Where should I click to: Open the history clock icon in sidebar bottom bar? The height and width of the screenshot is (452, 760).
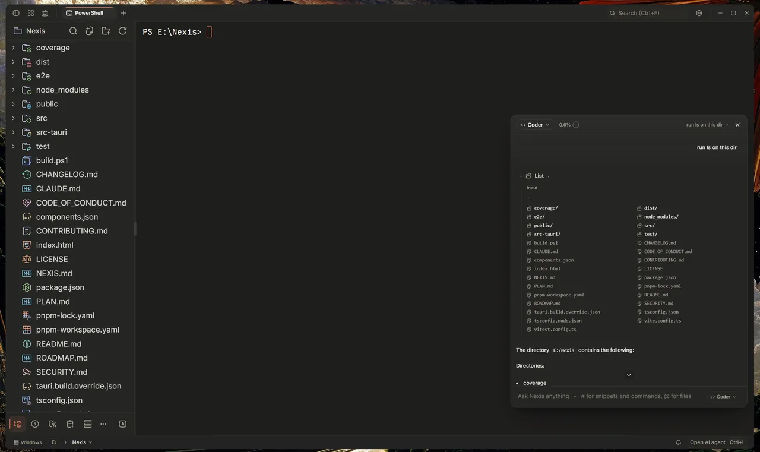(35, 424)
